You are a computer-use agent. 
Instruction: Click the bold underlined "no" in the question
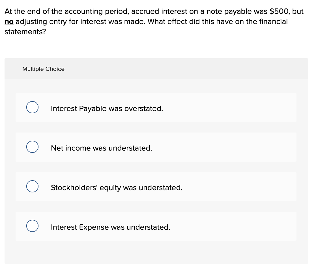9,22
